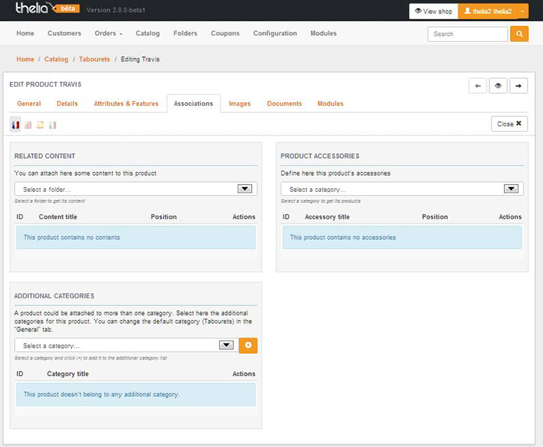Open the Orders menu
Screen dimensions: 543x447
click(x=109, y=33)
